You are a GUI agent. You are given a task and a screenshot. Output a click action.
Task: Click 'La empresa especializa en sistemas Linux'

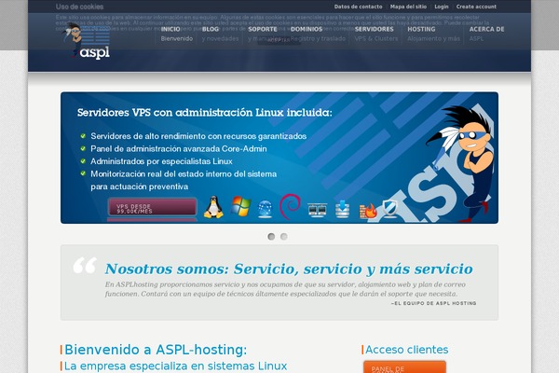175,366
